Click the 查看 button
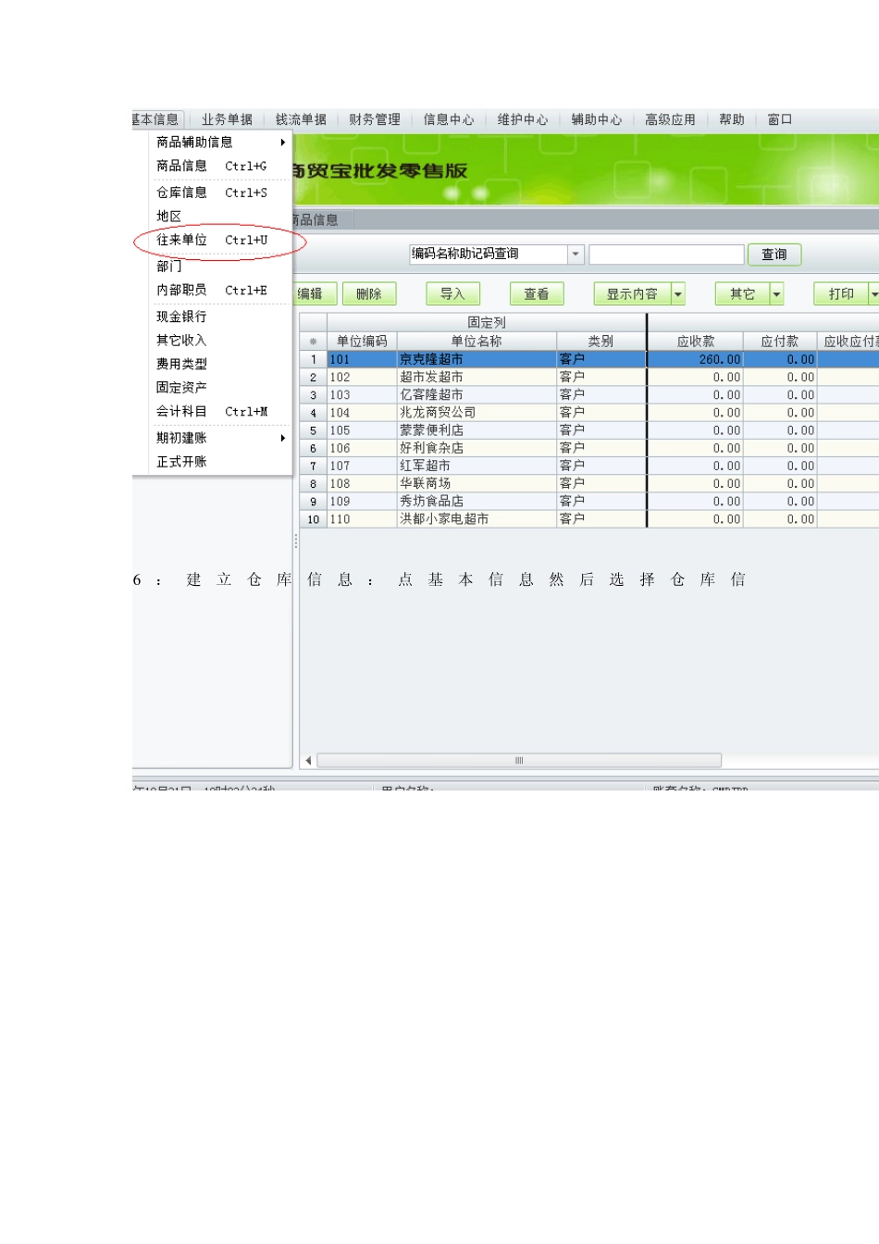Viewport: 879px width, 1244px height. [x=537, y=293]
